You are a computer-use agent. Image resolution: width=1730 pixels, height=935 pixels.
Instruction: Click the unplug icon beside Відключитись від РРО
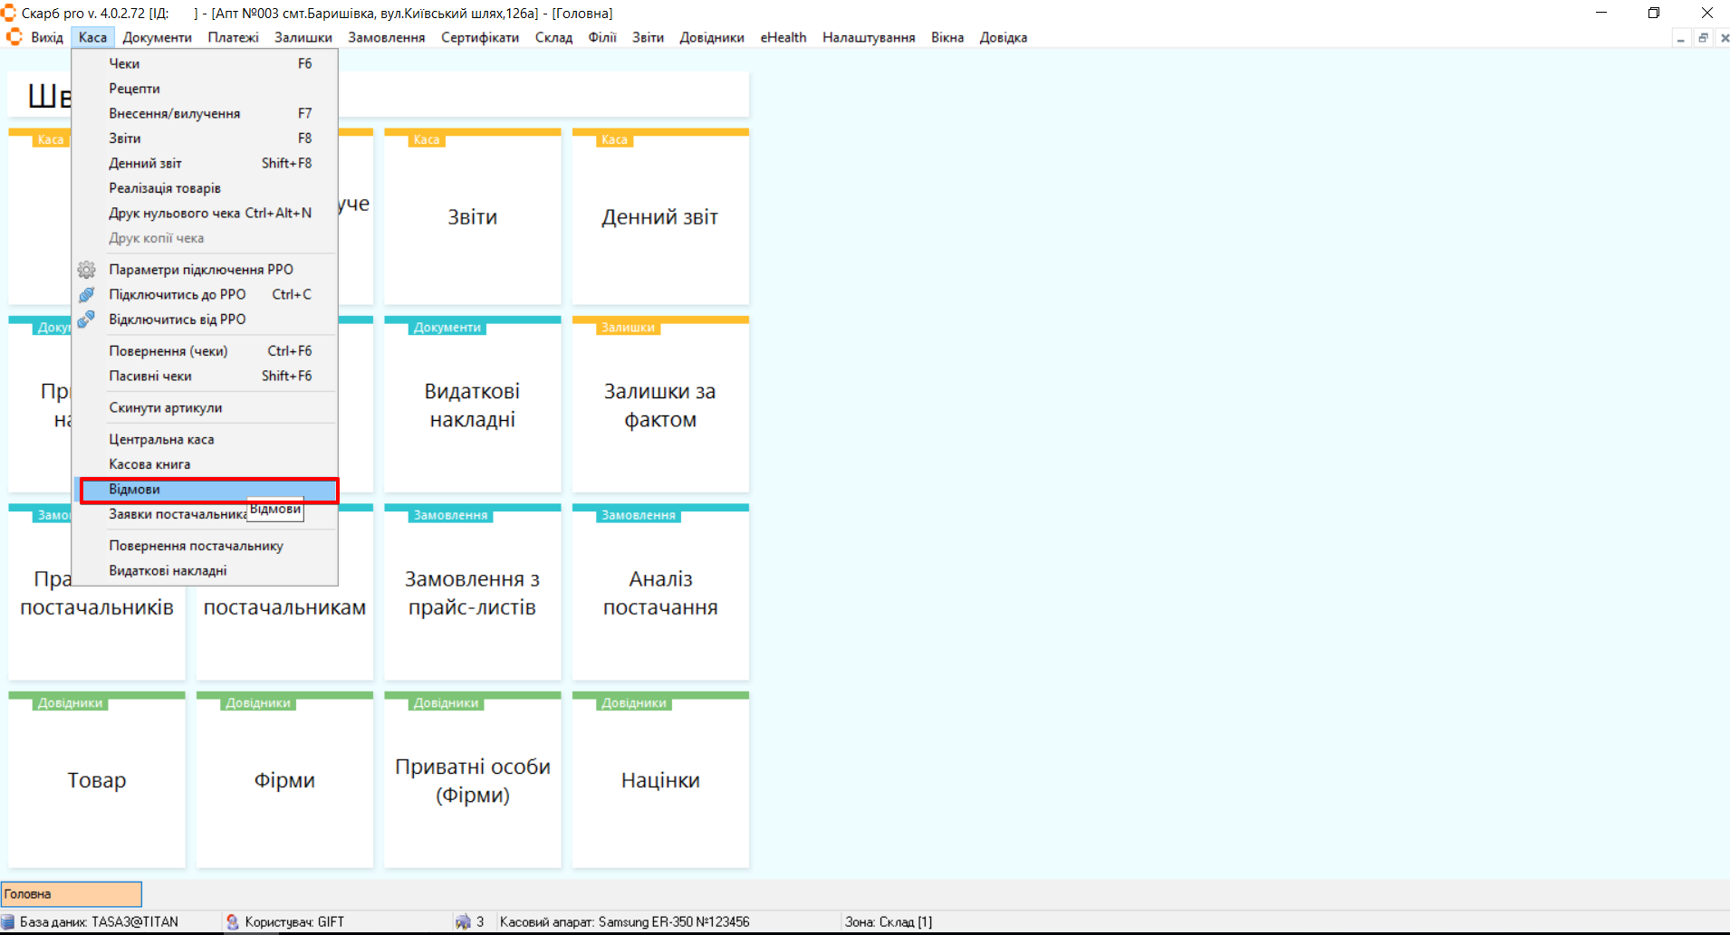86,320
